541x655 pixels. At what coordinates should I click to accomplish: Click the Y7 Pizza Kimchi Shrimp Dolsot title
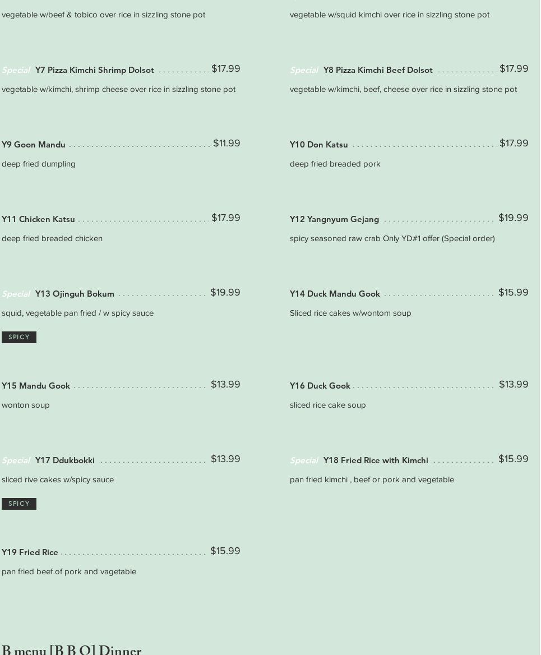click(x=94, y=70)
